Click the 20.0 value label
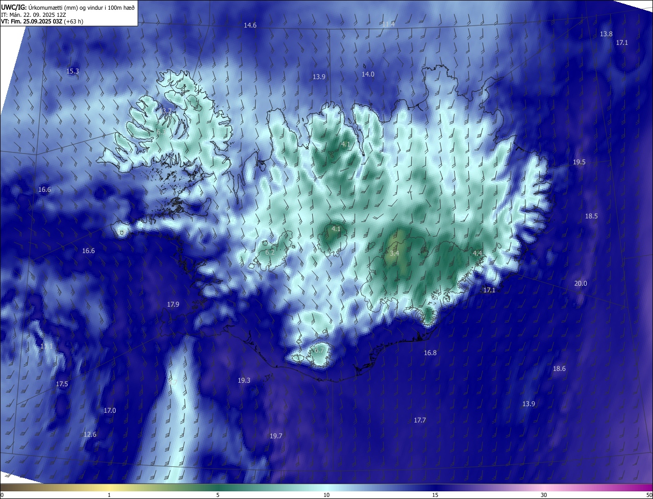 [581, 283]
